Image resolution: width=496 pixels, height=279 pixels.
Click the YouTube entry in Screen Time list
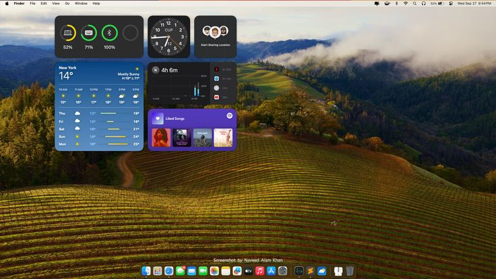tap(223, 97)
